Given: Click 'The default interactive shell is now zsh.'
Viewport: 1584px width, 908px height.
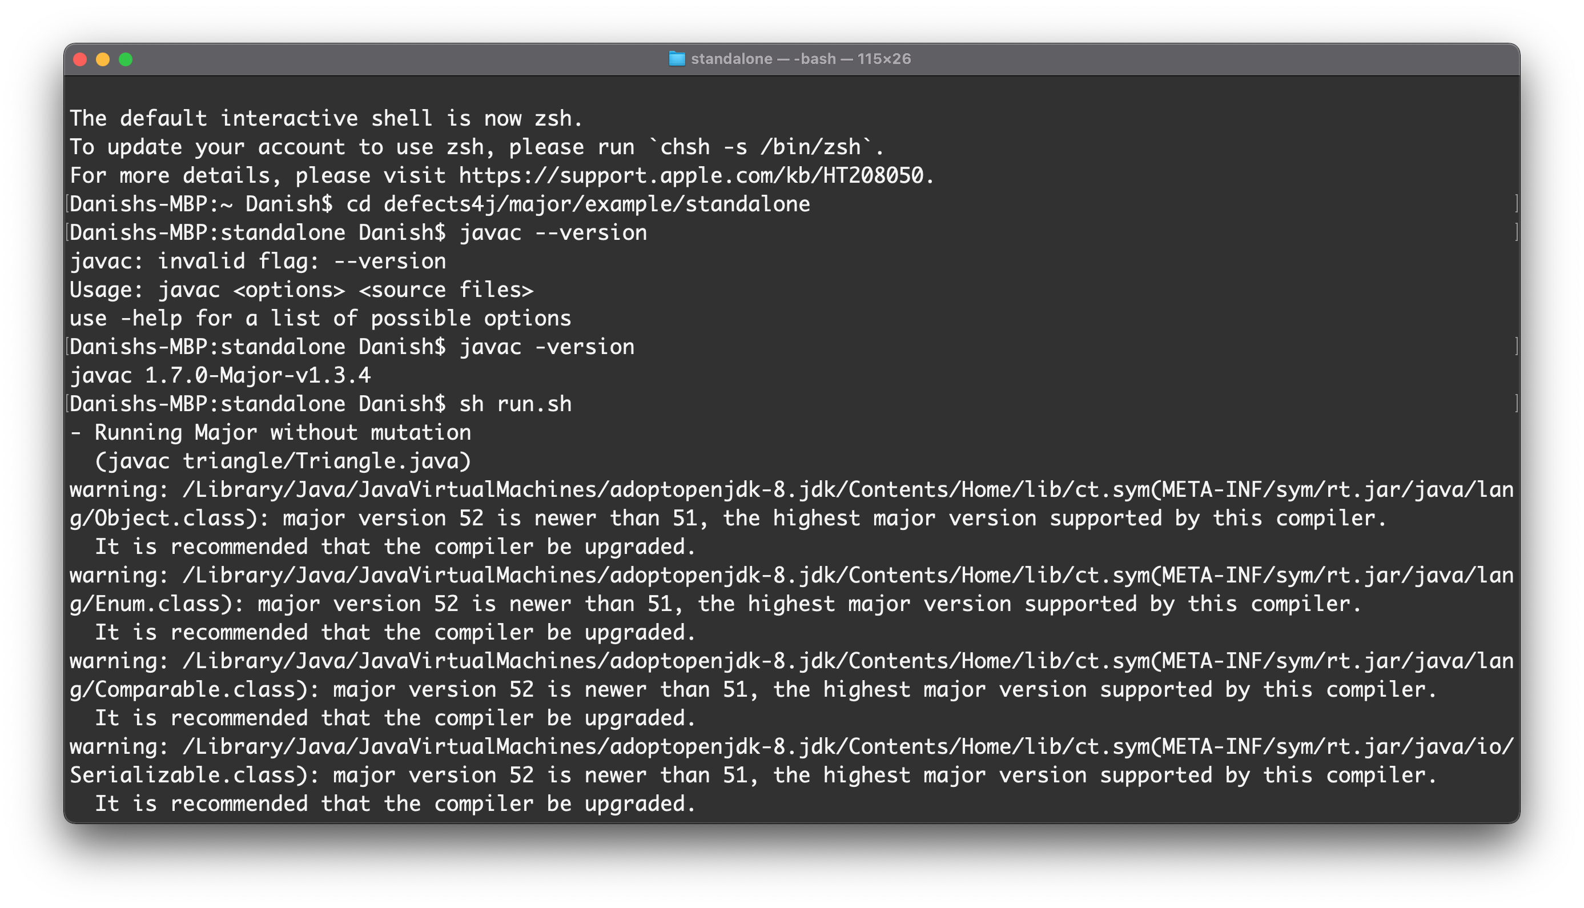Looking at the screenshot, I should (326, 118).
